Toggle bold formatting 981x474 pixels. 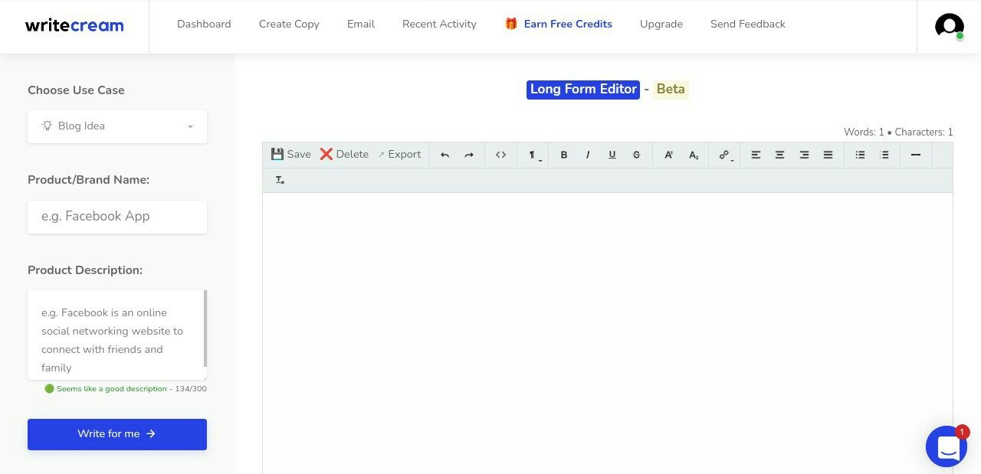(563, 154)
